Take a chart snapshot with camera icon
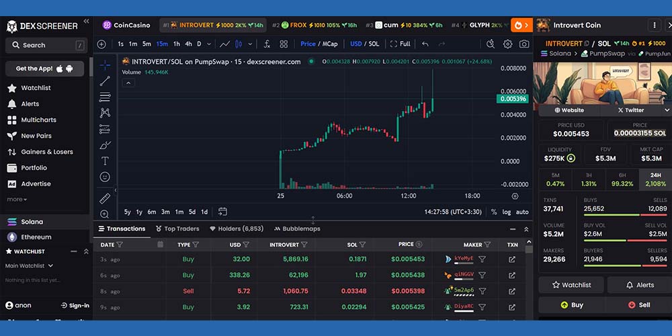This screenshot has width=672, height=336. [524, 44]
